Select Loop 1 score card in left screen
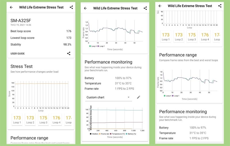 coord(17,120)
